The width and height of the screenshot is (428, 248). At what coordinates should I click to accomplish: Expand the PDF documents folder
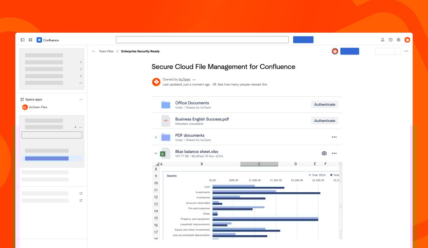[156, 137]
